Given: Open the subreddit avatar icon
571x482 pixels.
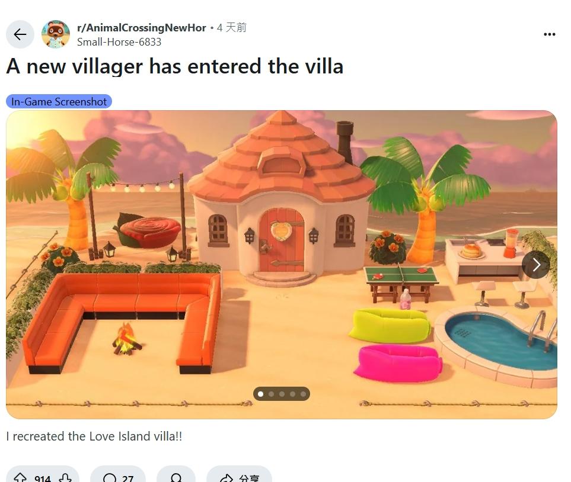Looking at the screenshot, I should click(56, 34).
